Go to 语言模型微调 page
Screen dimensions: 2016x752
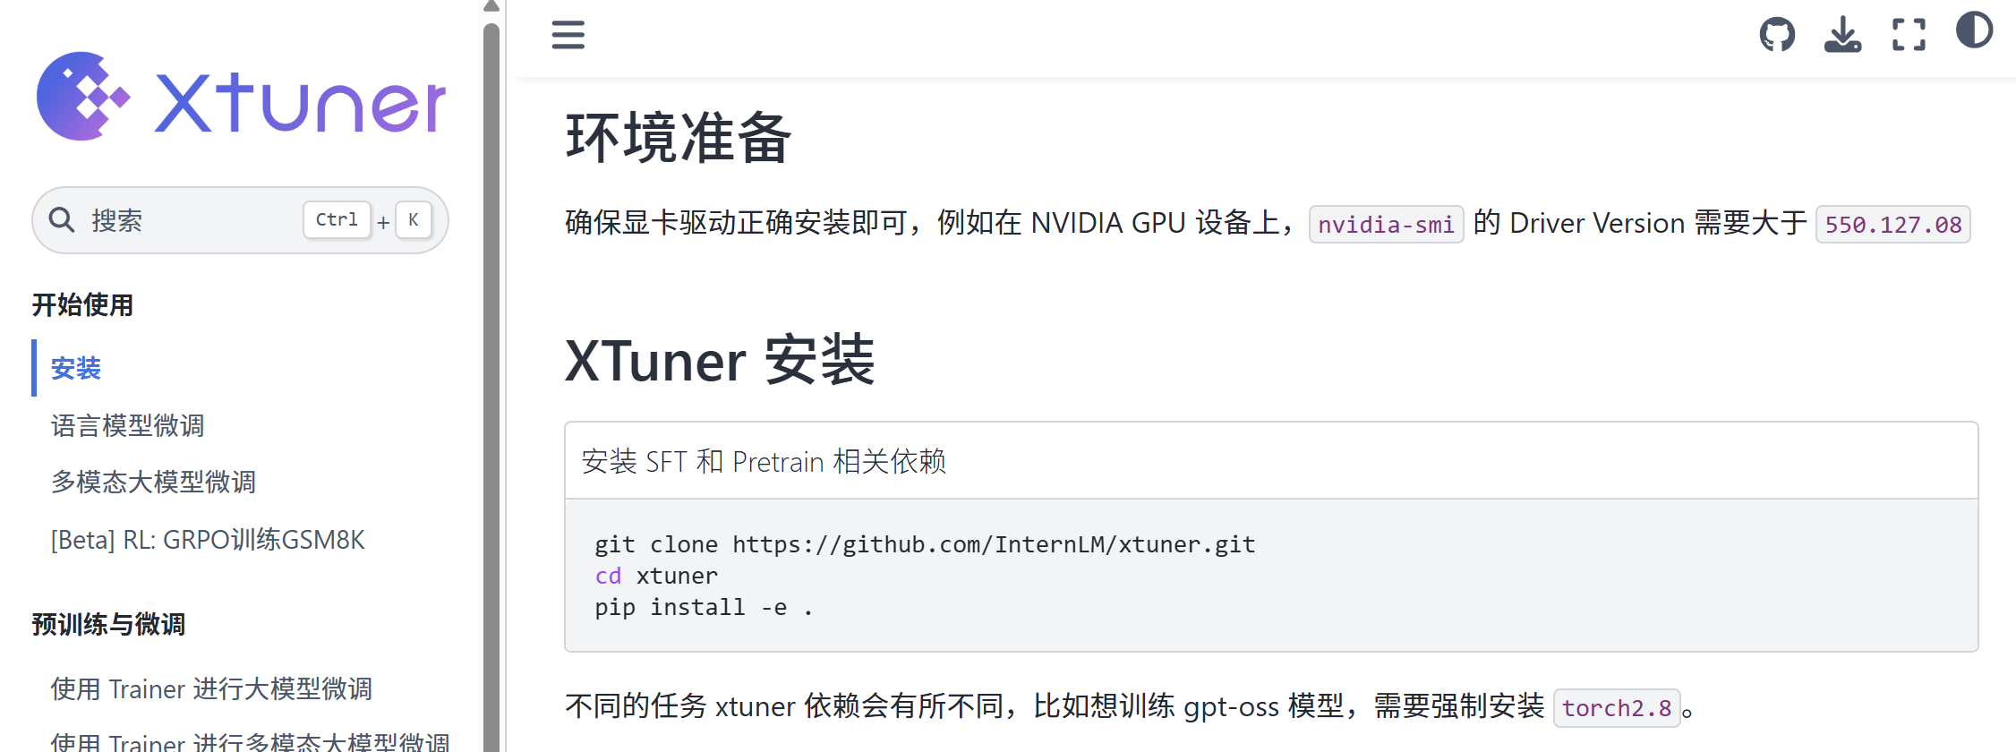tap(128, 425)
